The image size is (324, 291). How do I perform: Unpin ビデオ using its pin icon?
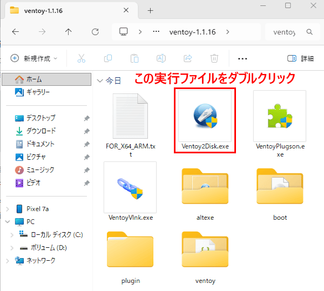[86, 183]
